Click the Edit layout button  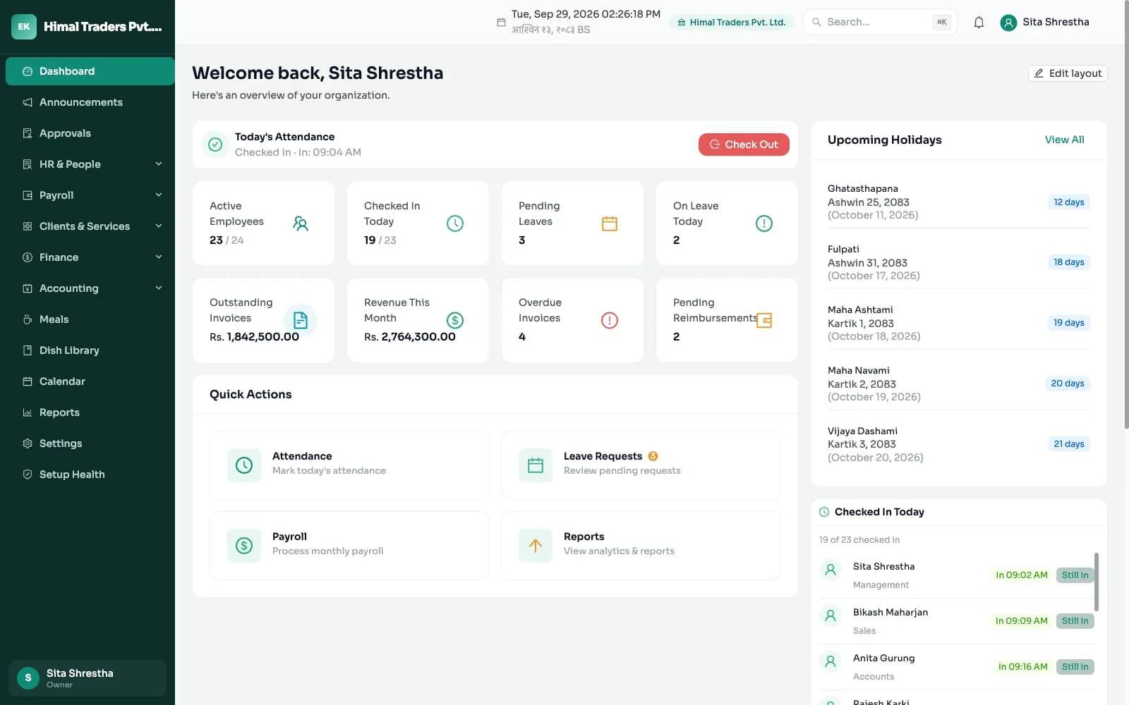(1068, 73)
